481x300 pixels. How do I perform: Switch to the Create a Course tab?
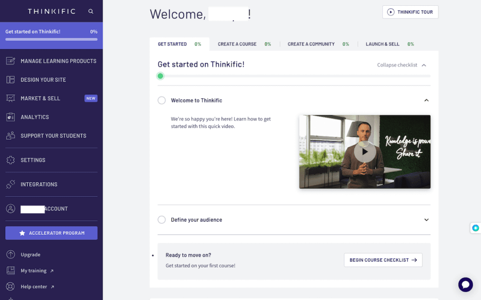237,44
